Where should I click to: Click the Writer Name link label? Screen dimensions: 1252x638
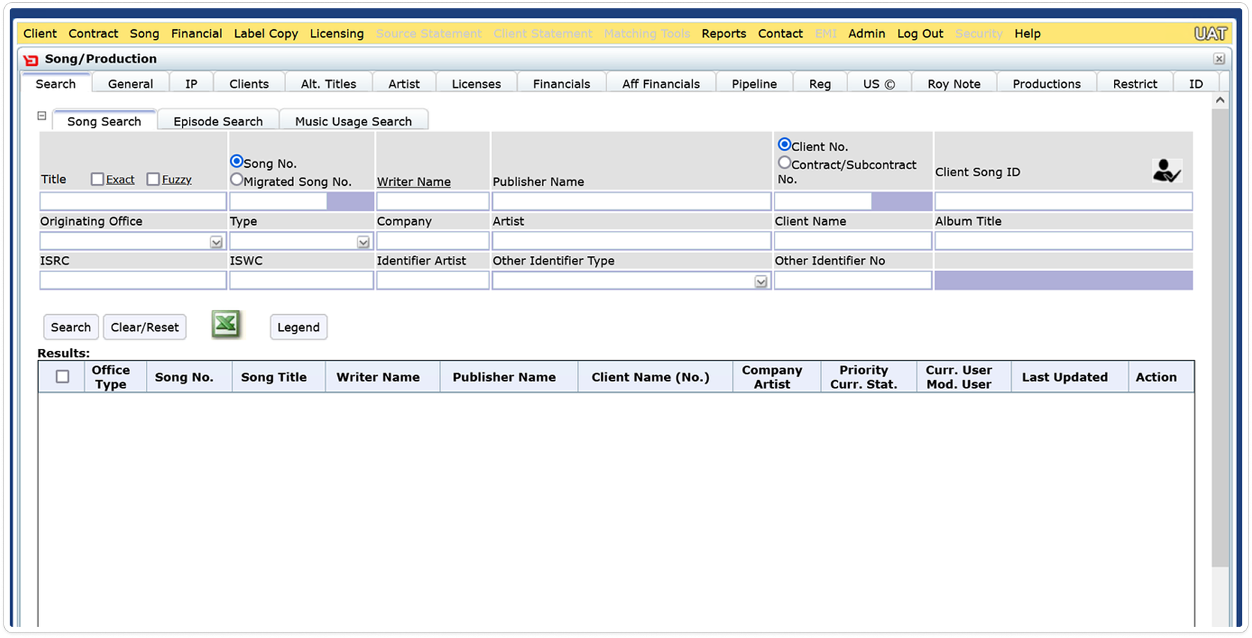(x=414, y=182)
